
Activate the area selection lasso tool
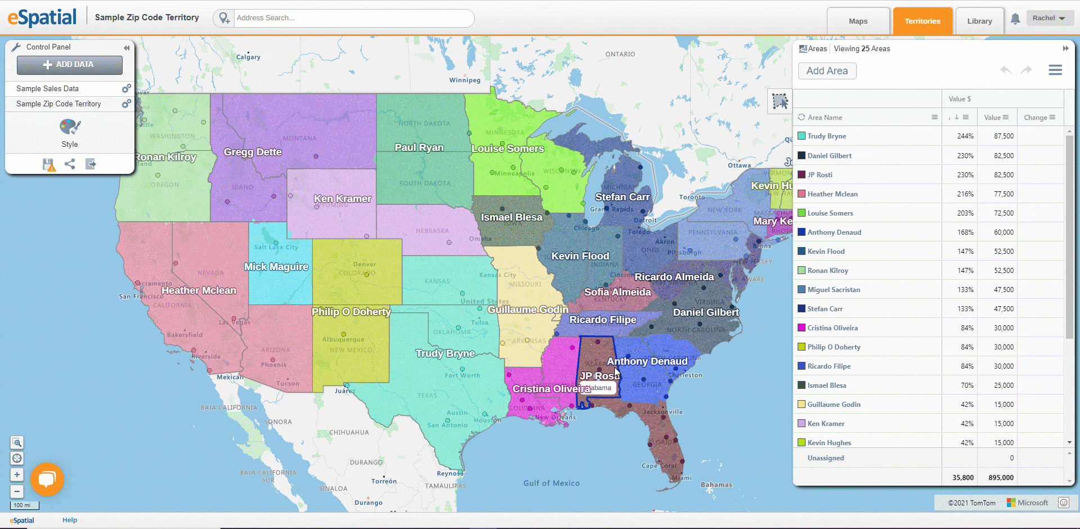(780, 101)
